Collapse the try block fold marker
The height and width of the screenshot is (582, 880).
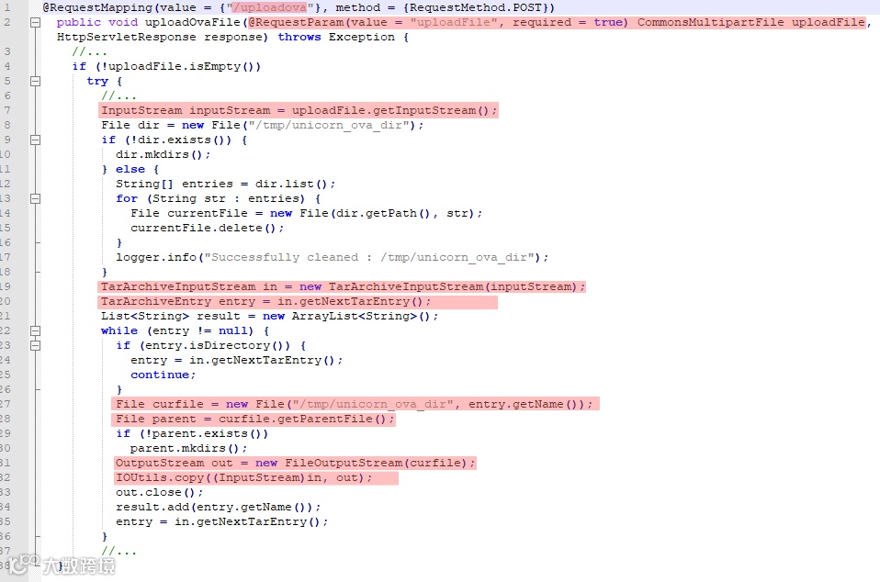(x=35, y=81)
